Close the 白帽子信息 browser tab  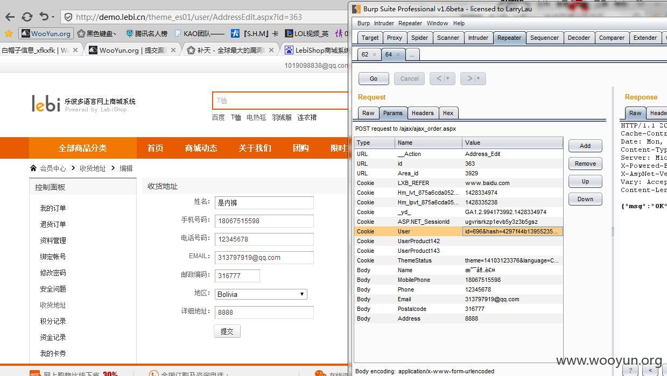75,50
